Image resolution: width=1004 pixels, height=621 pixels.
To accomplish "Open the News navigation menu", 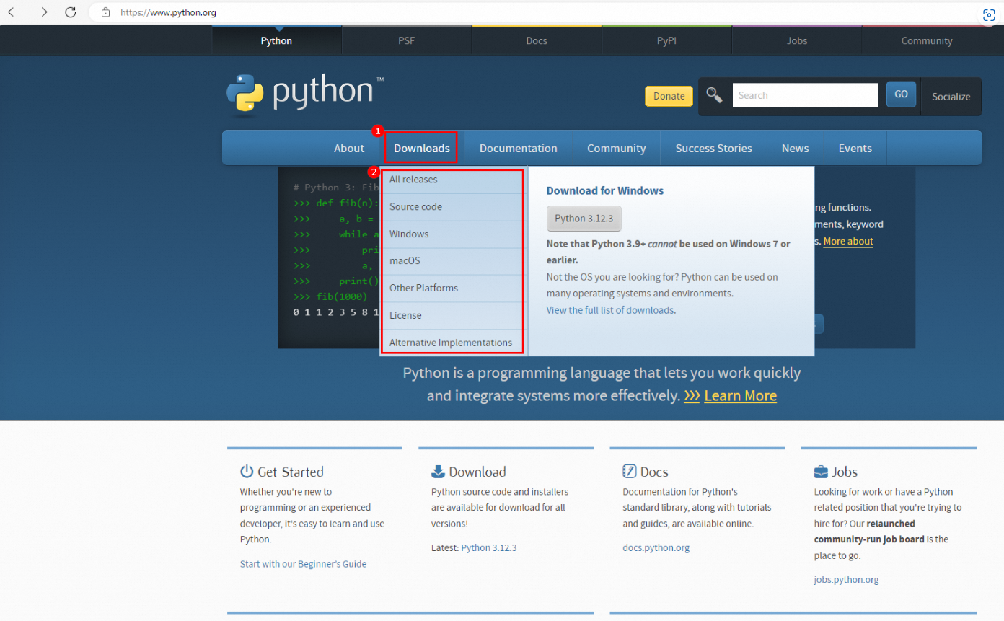I will pyautogui.click(x=796, y=149).
